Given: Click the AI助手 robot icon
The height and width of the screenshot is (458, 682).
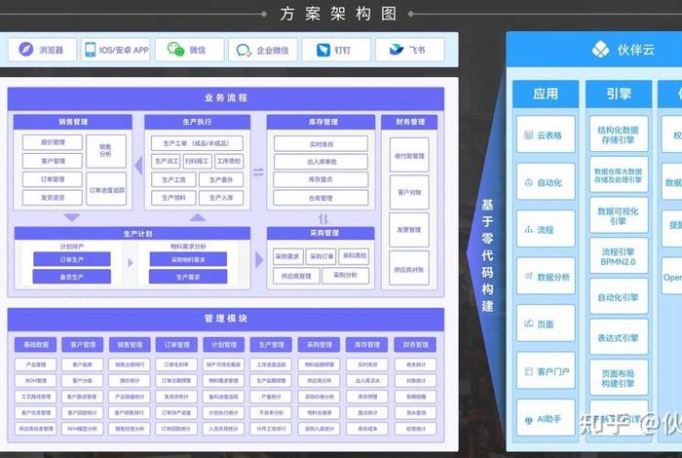Looking at the screenshot, I should pyautogui.click(x=528, y=420).
